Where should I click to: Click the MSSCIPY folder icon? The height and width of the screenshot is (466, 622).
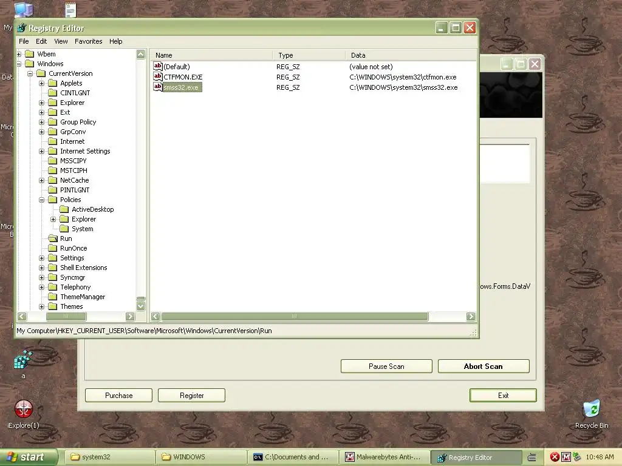pos(53,160)
